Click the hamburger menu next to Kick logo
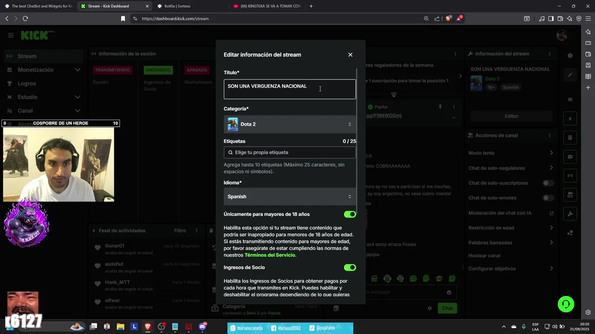The image size is (595, 334). click(11, 35)
